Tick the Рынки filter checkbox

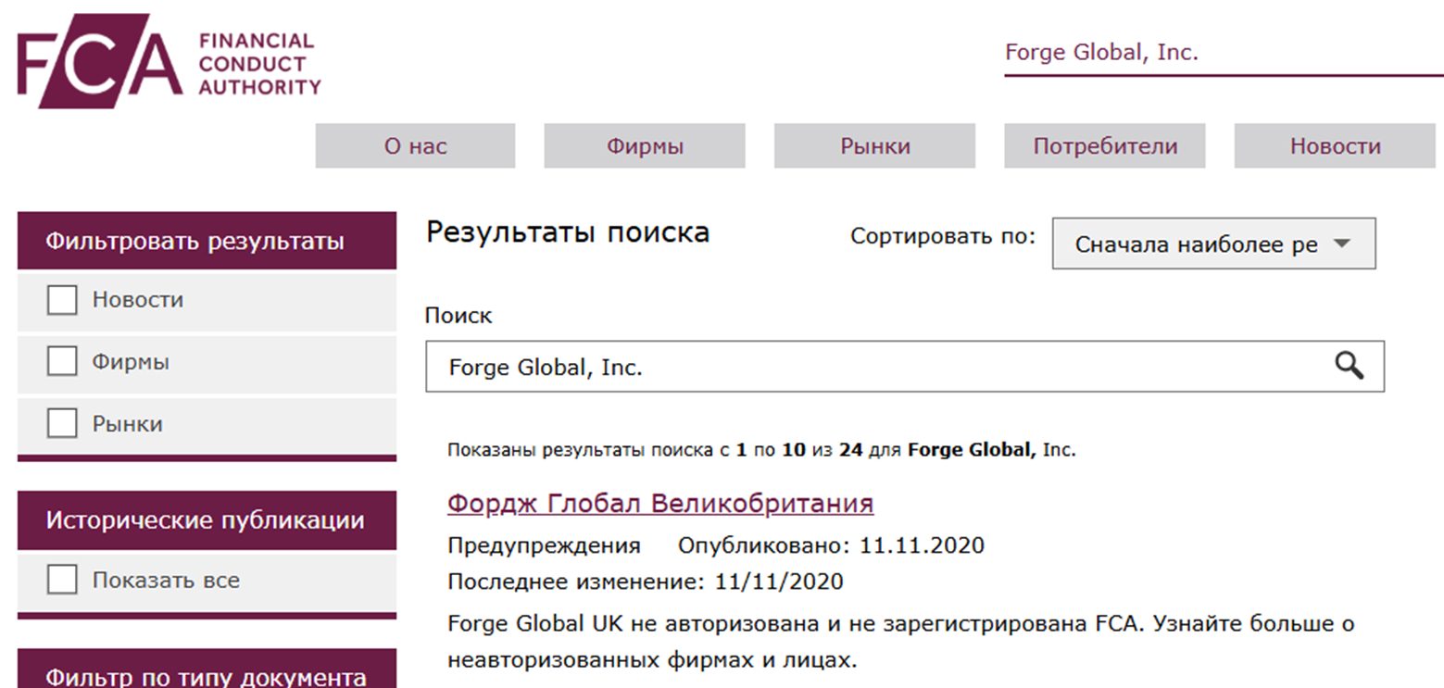[62, 423]
